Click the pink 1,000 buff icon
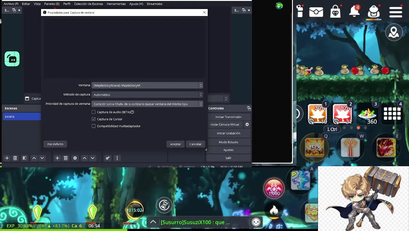 tap(274, 188)
